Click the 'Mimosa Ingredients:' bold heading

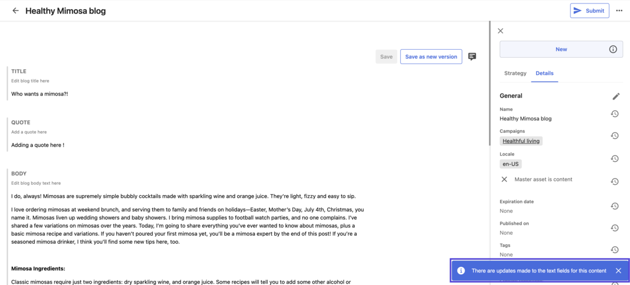[x=38, y=268]
